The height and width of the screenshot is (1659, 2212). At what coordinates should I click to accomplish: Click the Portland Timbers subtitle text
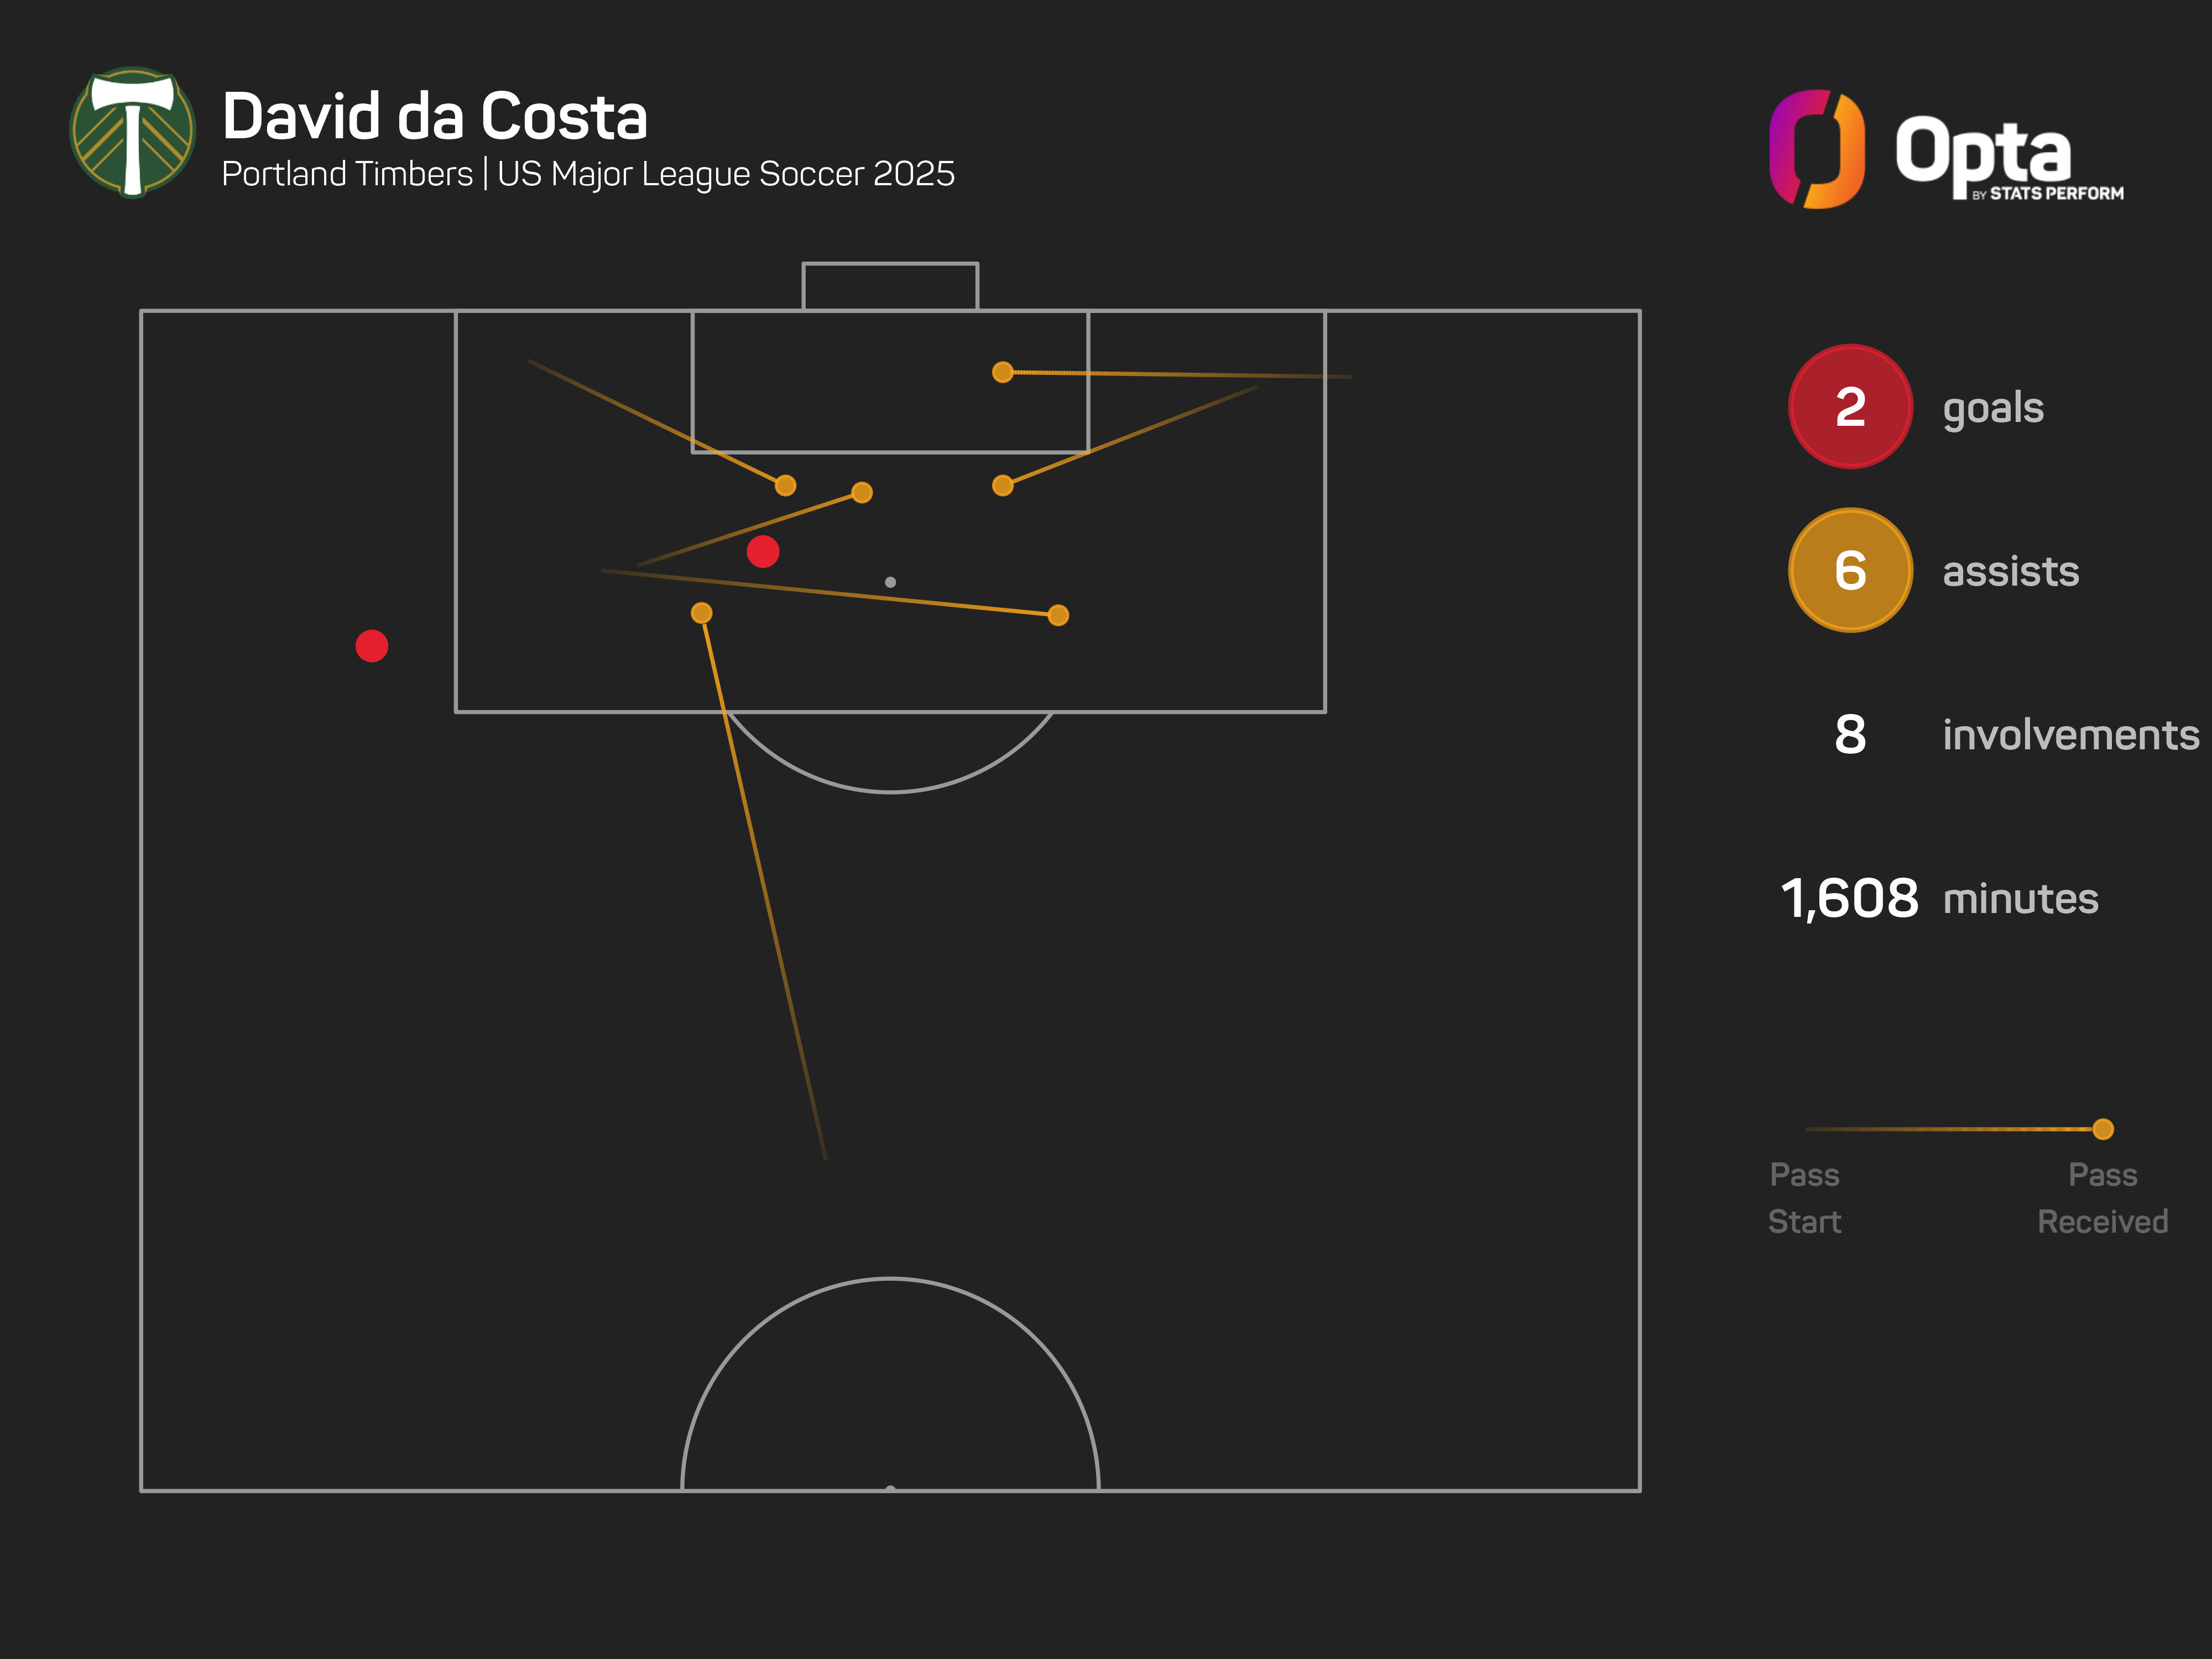tap(588, 174)
